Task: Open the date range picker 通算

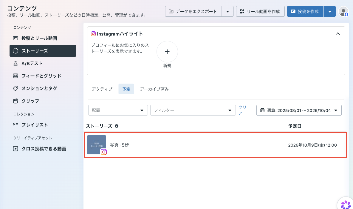Action: (x=299, y=110)
